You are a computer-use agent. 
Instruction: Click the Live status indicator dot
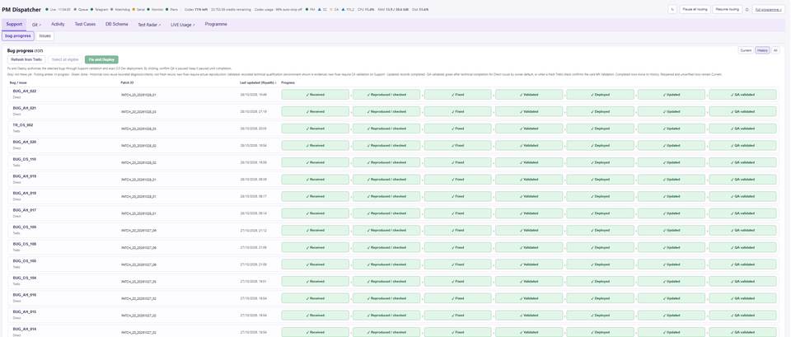(47, 10)
